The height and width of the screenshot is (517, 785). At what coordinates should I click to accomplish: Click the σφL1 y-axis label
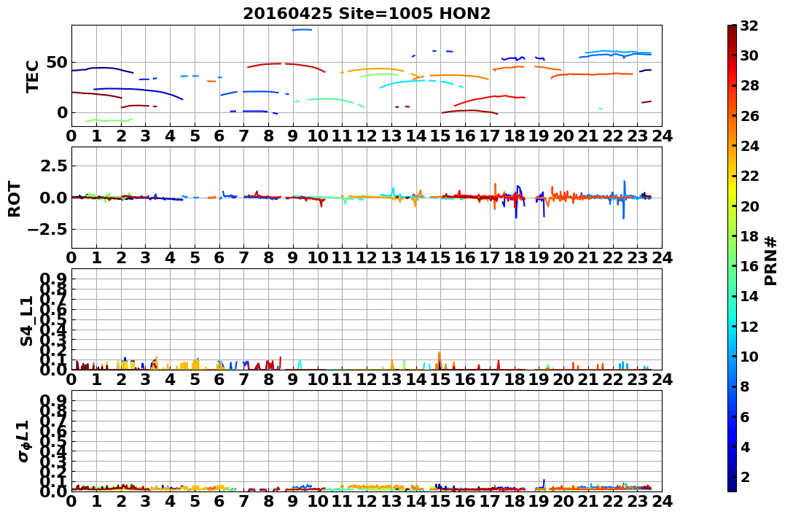tap(23, 441)
